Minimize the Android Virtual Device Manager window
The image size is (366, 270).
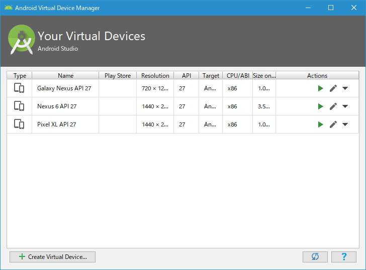(308, 8)
